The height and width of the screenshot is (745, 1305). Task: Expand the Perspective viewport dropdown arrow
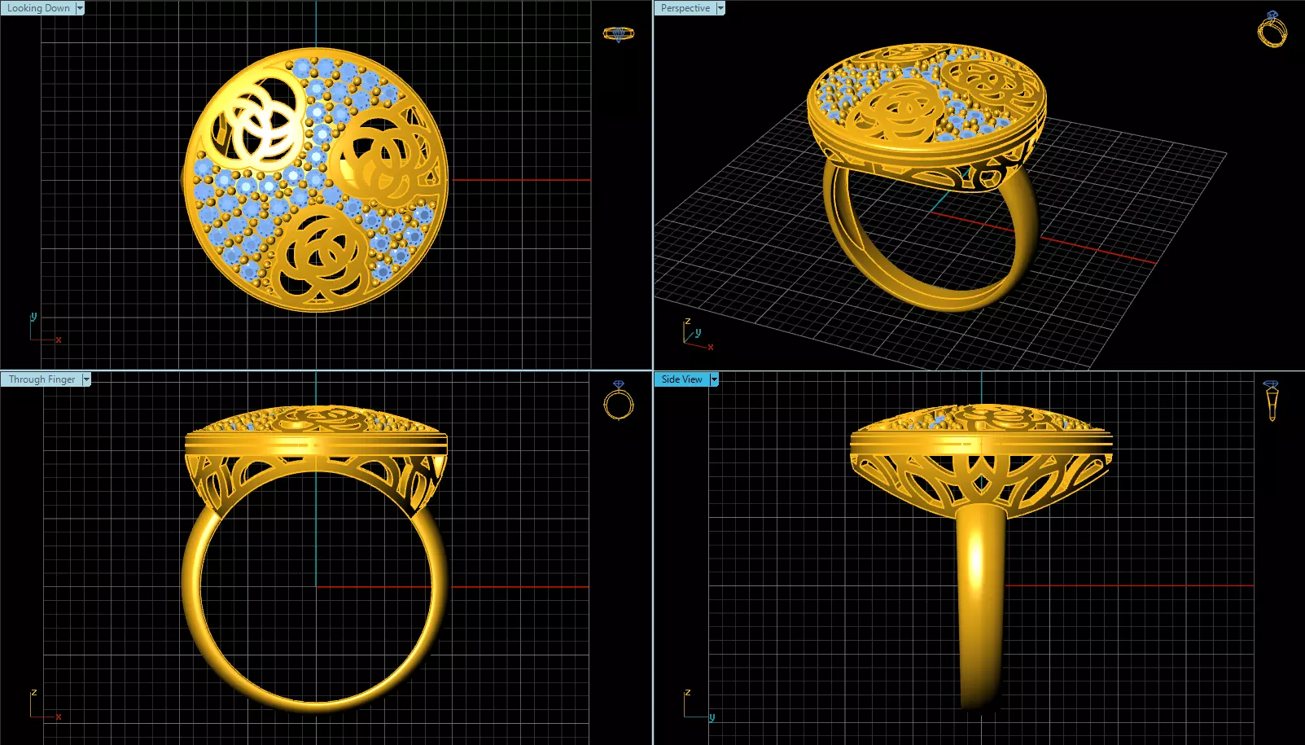720,8
